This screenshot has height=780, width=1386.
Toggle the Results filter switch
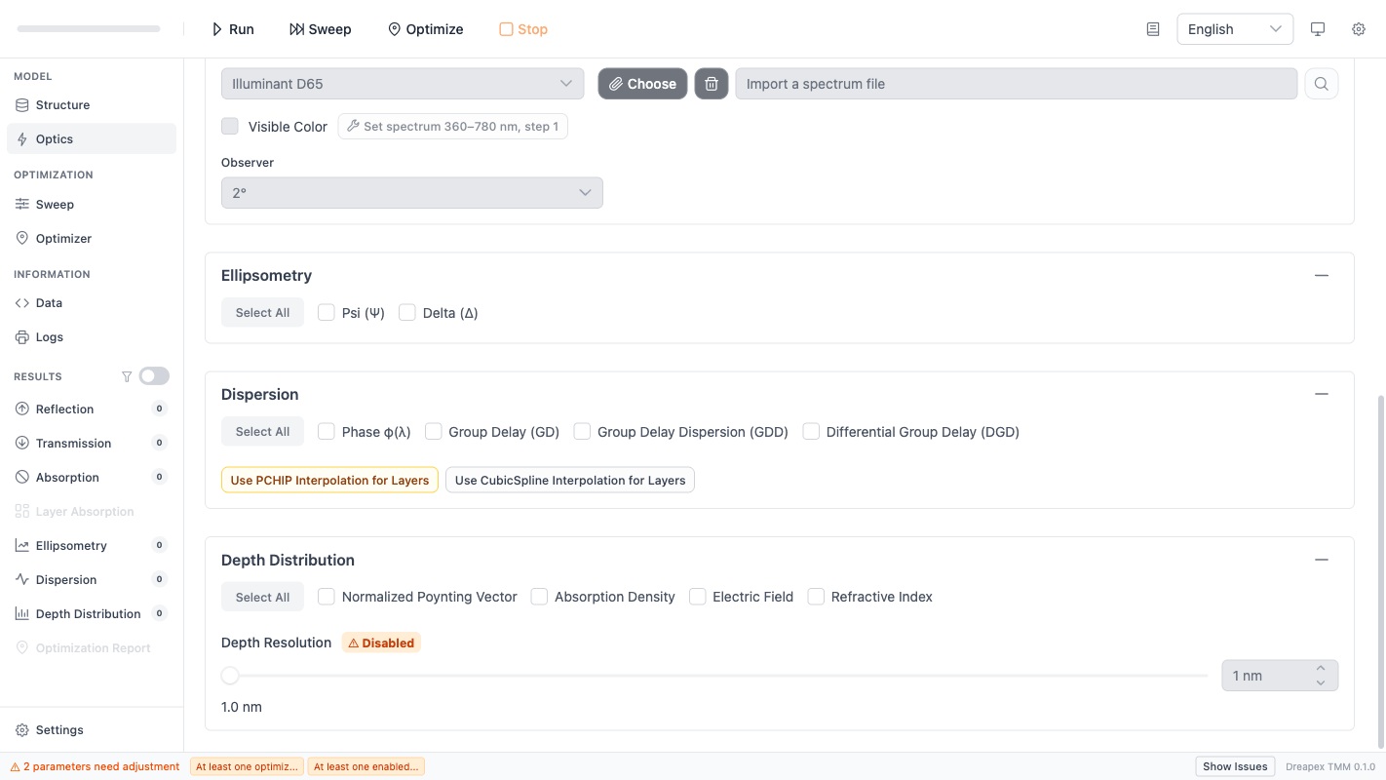(154, 376)
